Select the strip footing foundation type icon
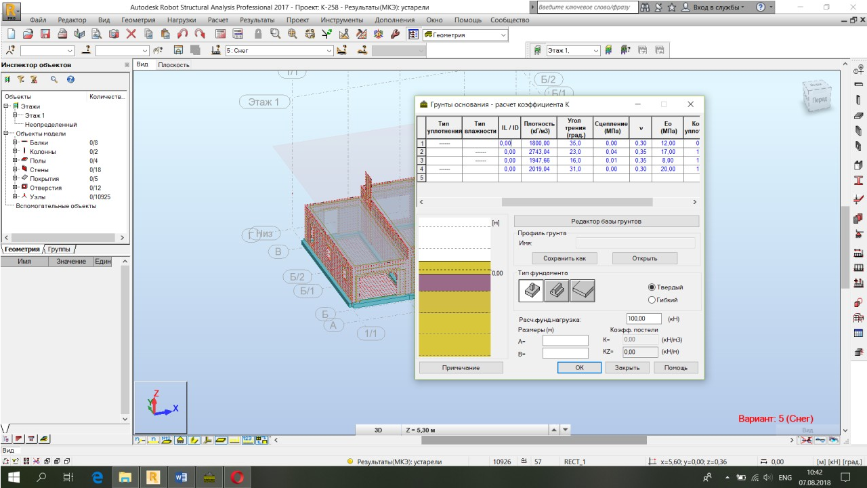Image resolution: width=867 pixels, height=488 pixels. click(x=557, y=290)
